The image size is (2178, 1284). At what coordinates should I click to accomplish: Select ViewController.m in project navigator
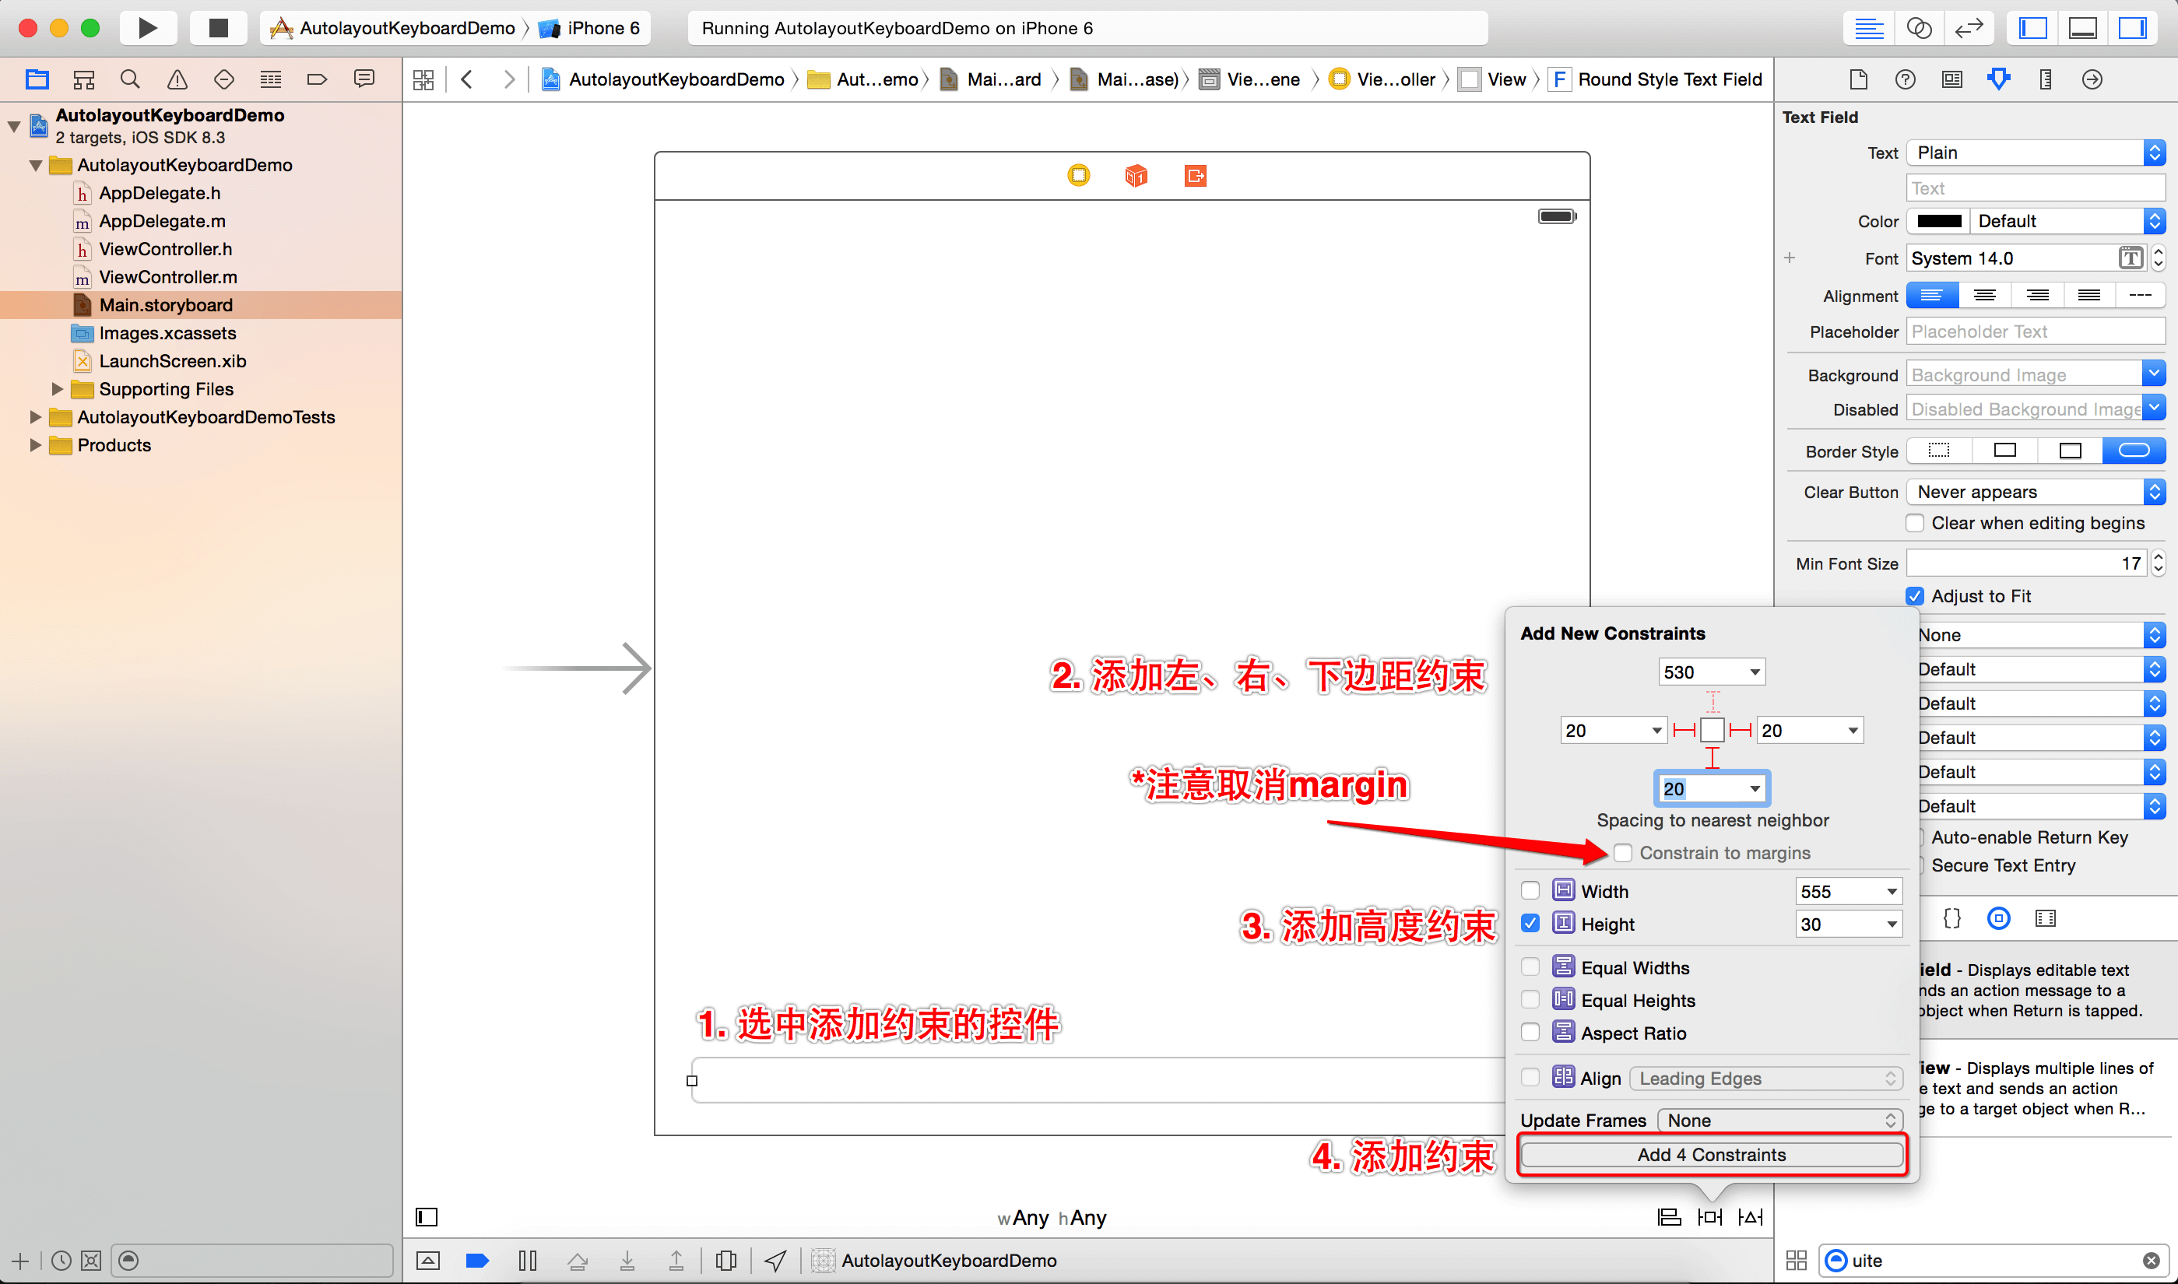(168, 277)
